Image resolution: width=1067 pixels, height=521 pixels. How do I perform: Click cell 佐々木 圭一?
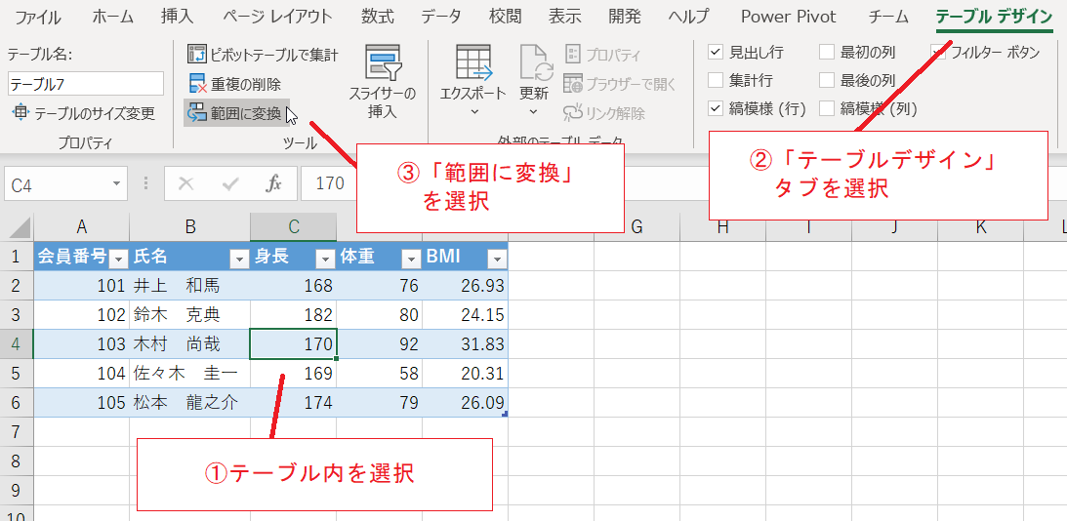[x=189, y=374]
